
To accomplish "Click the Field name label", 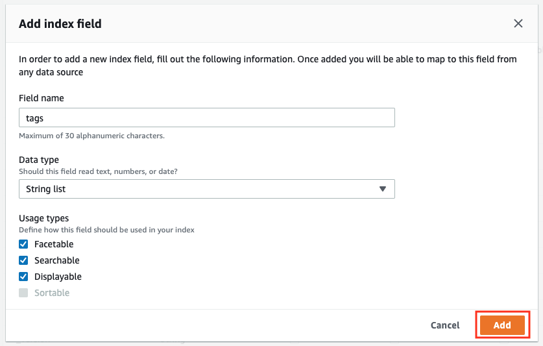I will (42, 98).
